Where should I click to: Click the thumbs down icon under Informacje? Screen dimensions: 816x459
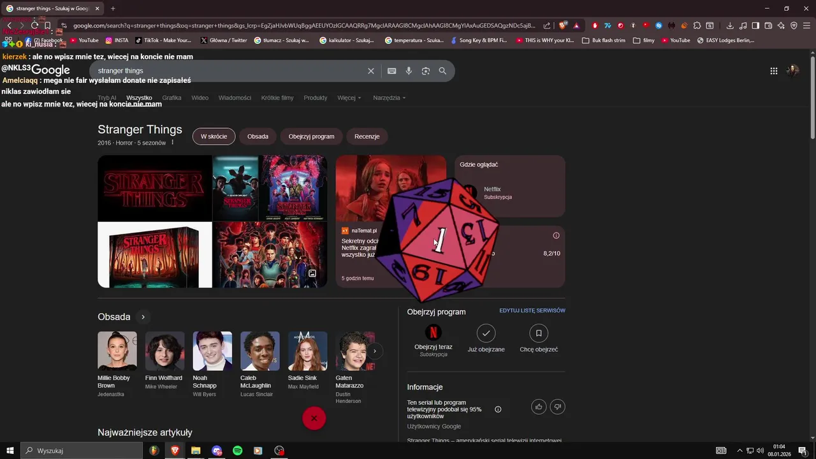[x=558, y=407]
